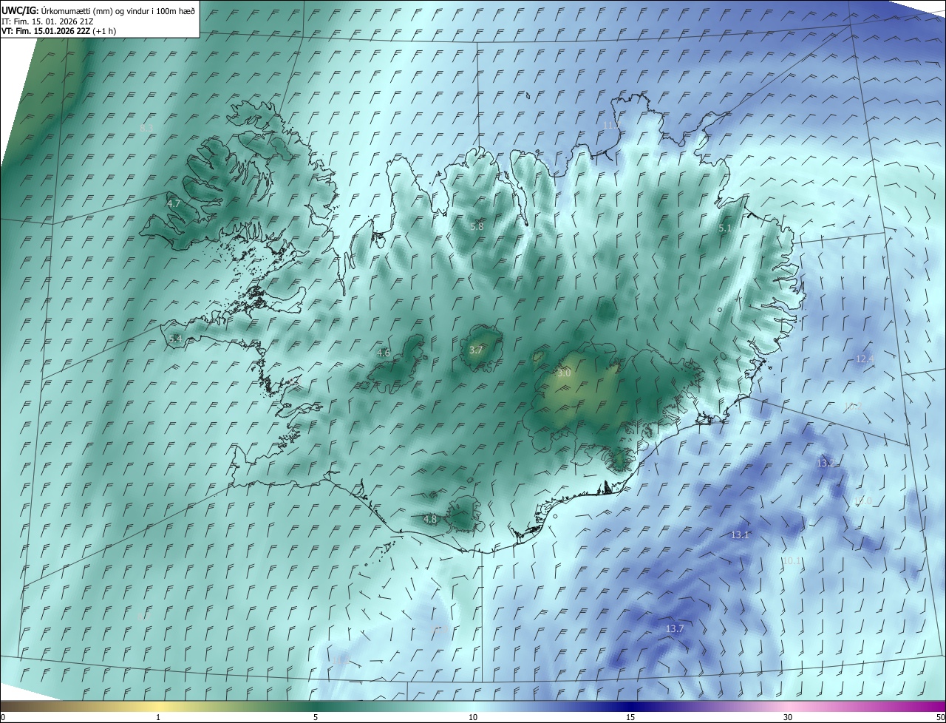The height and width of the screenshot is (723, 946).
Task: Click the 0 tick on the color scale
Action: click(3, 718)
